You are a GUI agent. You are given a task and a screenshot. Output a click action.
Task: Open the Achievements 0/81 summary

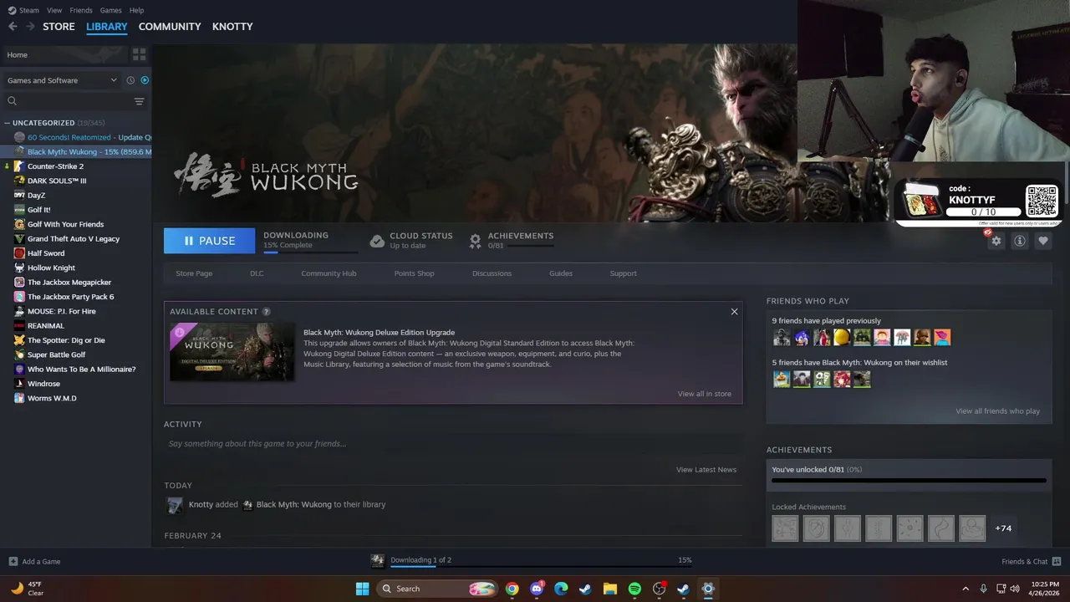coord(512,240)
